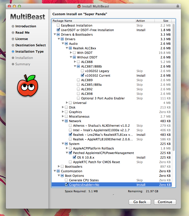Screen dimensions: 189x216
Task: Go to the Destination Select step
Action: 30,45
